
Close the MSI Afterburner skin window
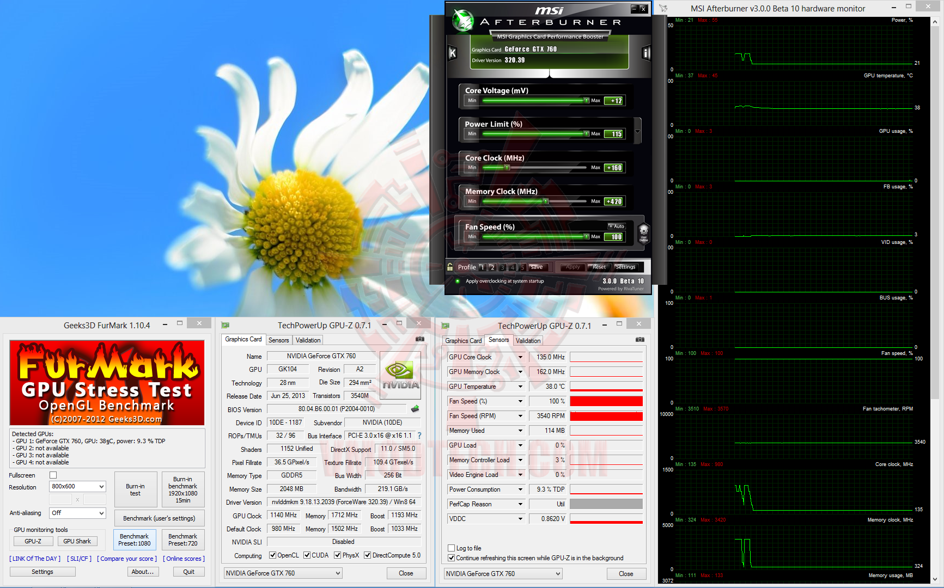click(x=643, y=9)
